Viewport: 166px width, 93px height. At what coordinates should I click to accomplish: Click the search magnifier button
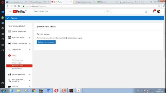(x=108, y=11)
